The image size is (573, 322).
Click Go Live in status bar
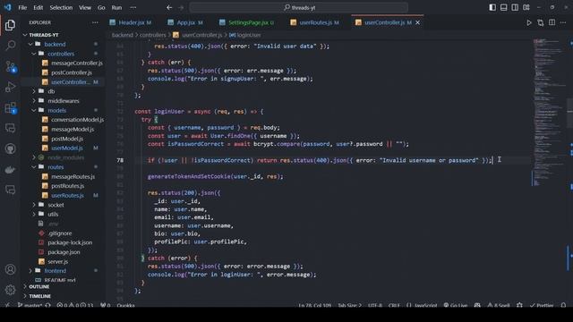tap(456, 305)
